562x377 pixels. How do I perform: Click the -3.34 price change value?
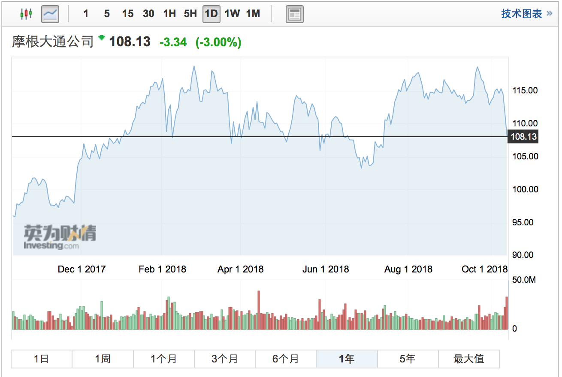[173, 42]
